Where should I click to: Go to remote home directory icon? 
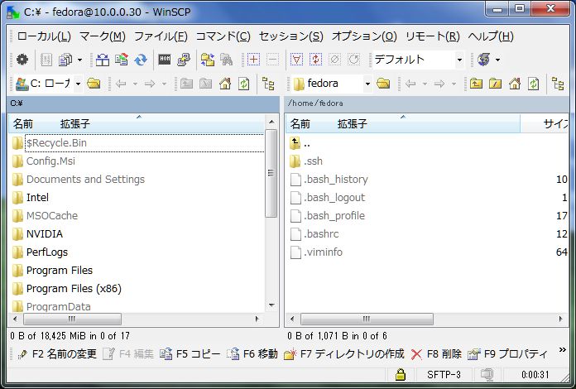click(x=514, y=84)
